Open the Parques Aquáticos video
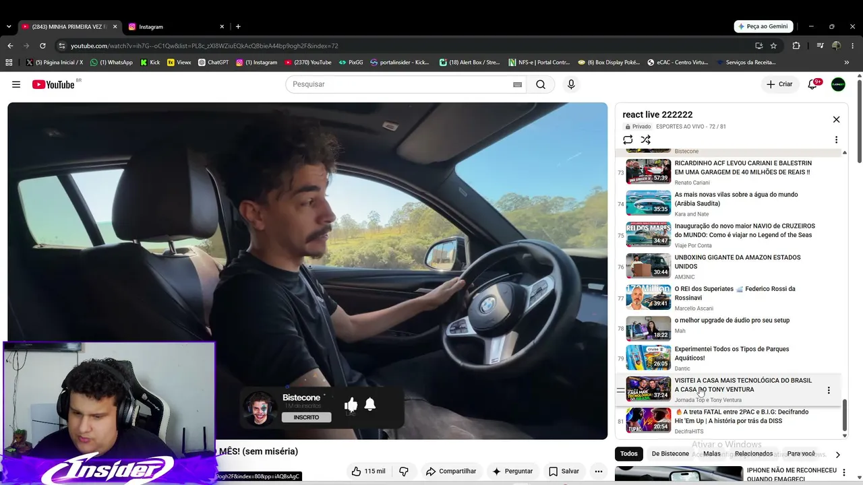 pyautogui.click(x=730, y=358)
